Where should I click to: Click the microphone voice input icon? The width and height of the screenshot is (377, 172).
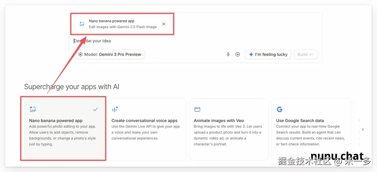[x=228, y=55]
